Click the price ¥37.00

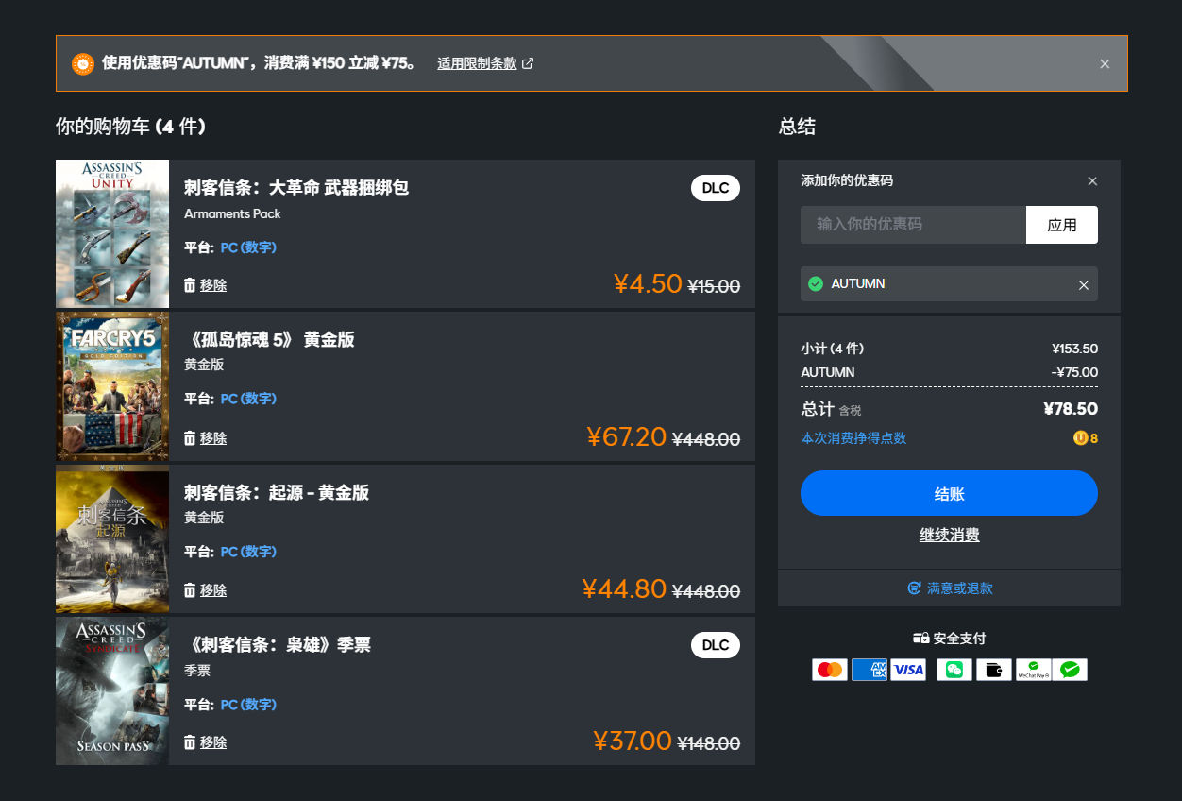(x=633, y=741)
